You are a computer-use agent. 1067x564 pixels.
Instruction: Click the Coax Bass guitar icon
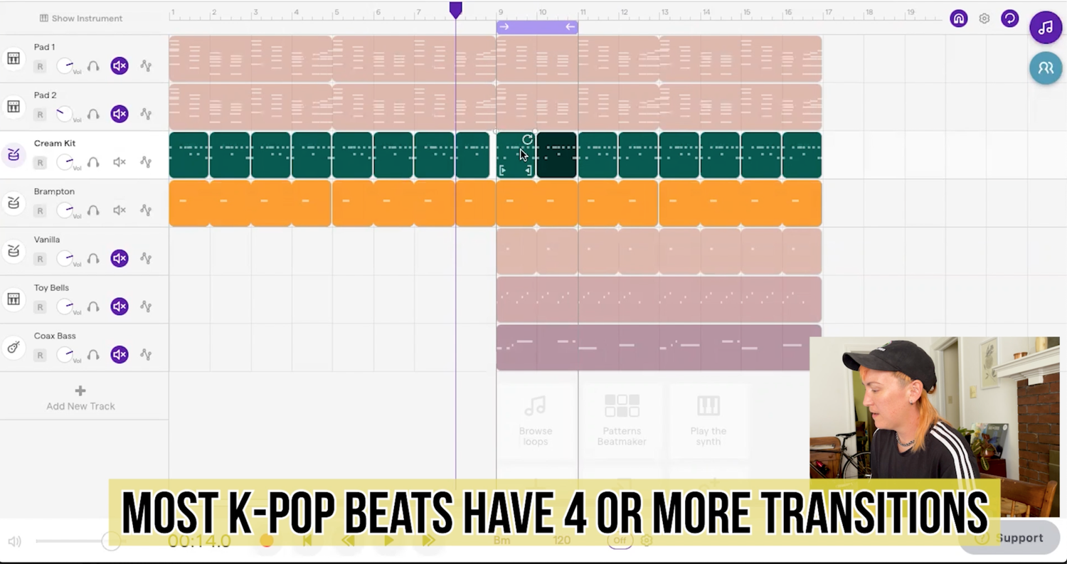(x=14, y=347)
